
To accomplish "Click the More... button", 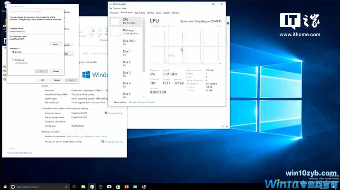I will (x=55, y=44).
